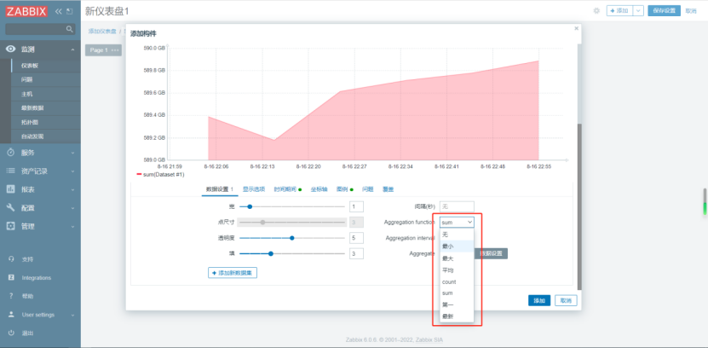Click the 添加仪表盘 breadcrumb link
This screenshot has width=708, height=348.
pyautogui.click(x=102, y=32)
